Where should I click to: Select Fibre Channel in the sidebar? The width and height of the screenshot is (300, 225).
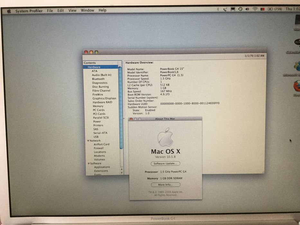(101, 91)
